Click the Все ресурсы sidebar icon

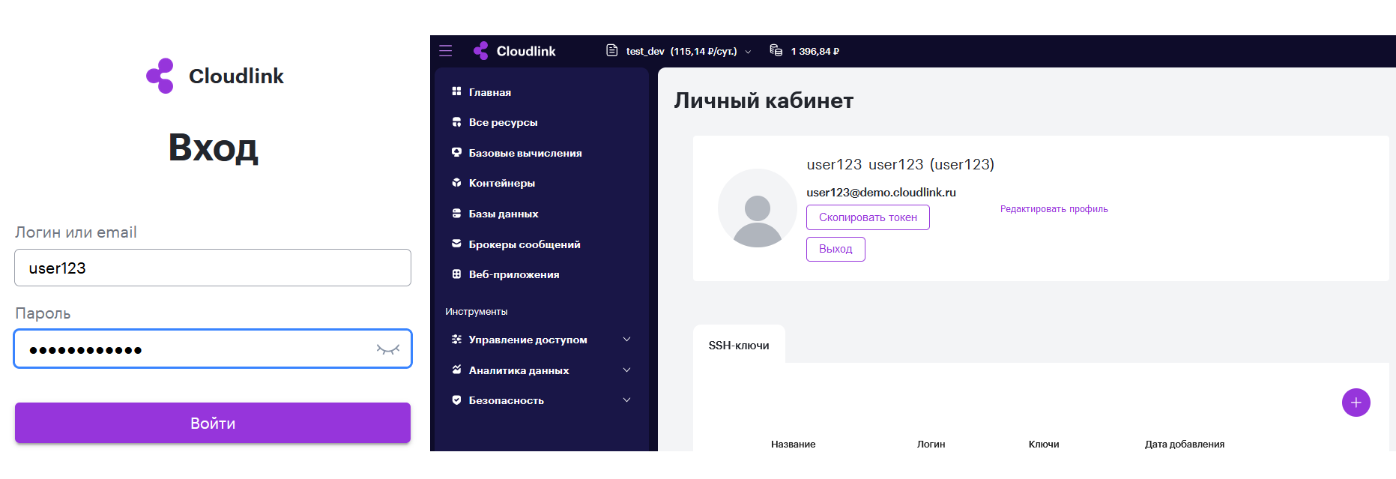(x=456, y=122)
